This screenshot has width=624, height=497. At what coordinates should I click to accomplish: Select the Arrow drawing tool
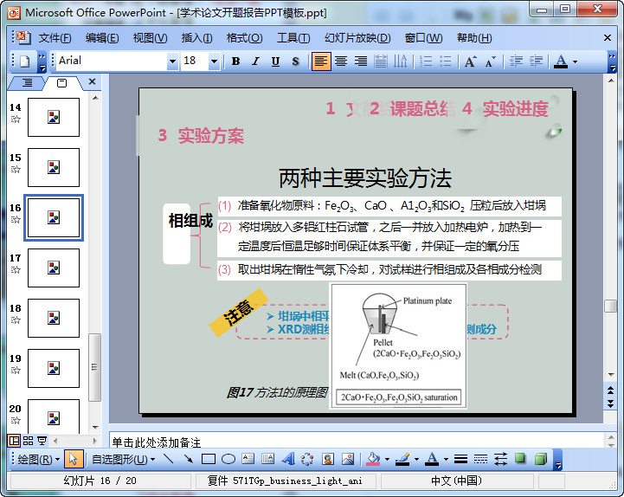point(189,459)
